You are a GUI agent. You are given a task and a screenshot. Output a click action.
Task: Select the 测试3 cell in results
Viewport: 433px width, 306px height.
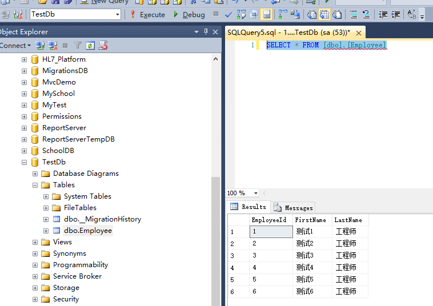pos(312,256)
